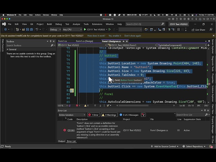Open CS111 Test VS2022 project navigation dropdown
Image resolution: width=216 pixels, height=162 pixels.
[x=82, y=45]
